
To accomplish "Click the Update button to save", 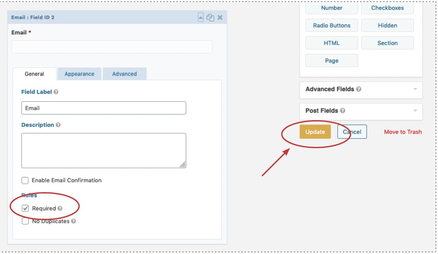I will coord(315,132).
